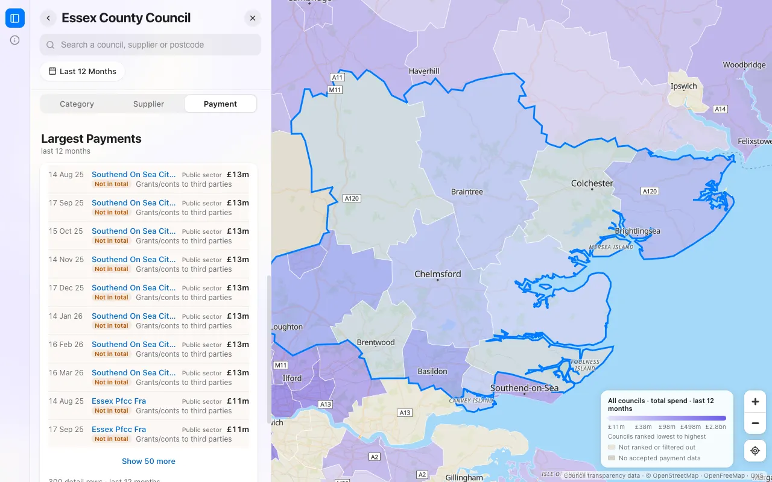Click No accepted payment data legend swatch
Viewport: 772px width, 482px height.
pos(612,459)
